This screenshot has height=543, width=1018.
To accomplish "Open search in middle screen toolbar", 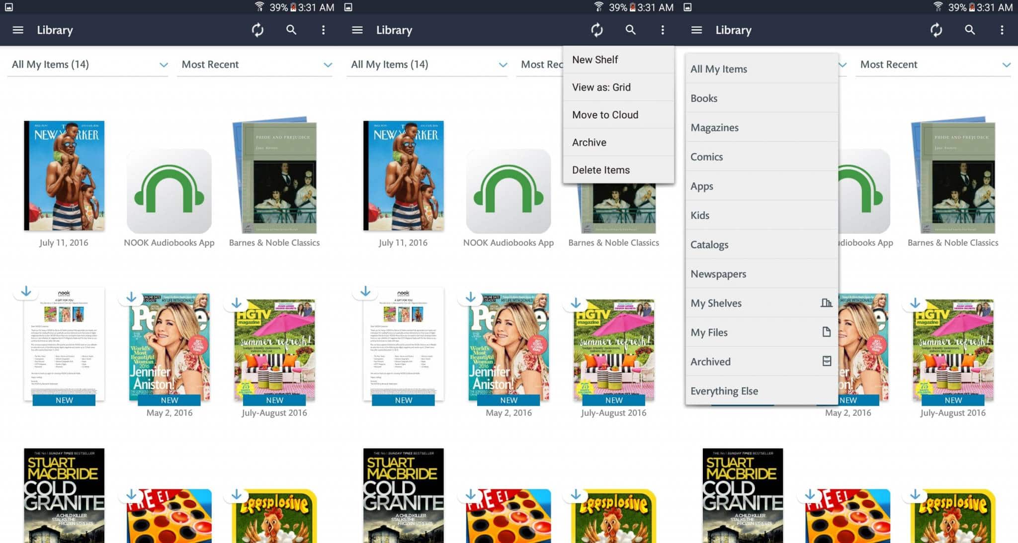I will [x=630, y=30].
